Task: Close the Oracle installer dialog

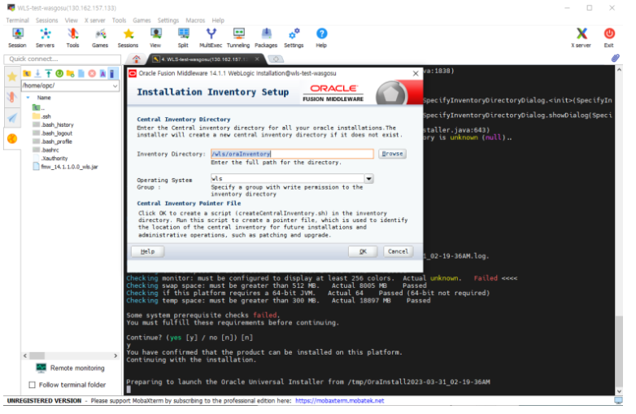Action: point(416,73)
